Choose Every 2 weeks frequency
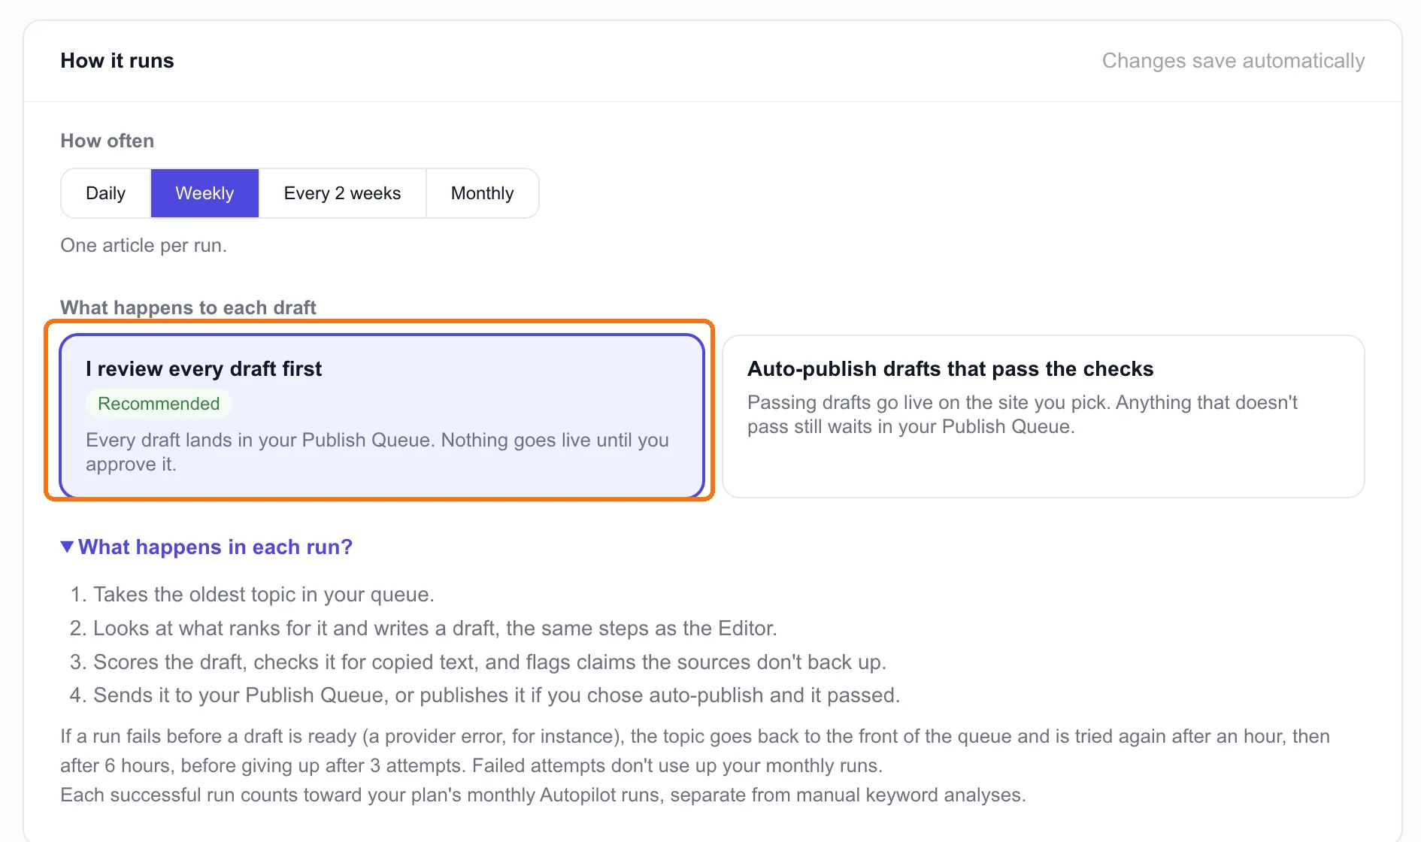The image size is (1421, 842). 342,193
